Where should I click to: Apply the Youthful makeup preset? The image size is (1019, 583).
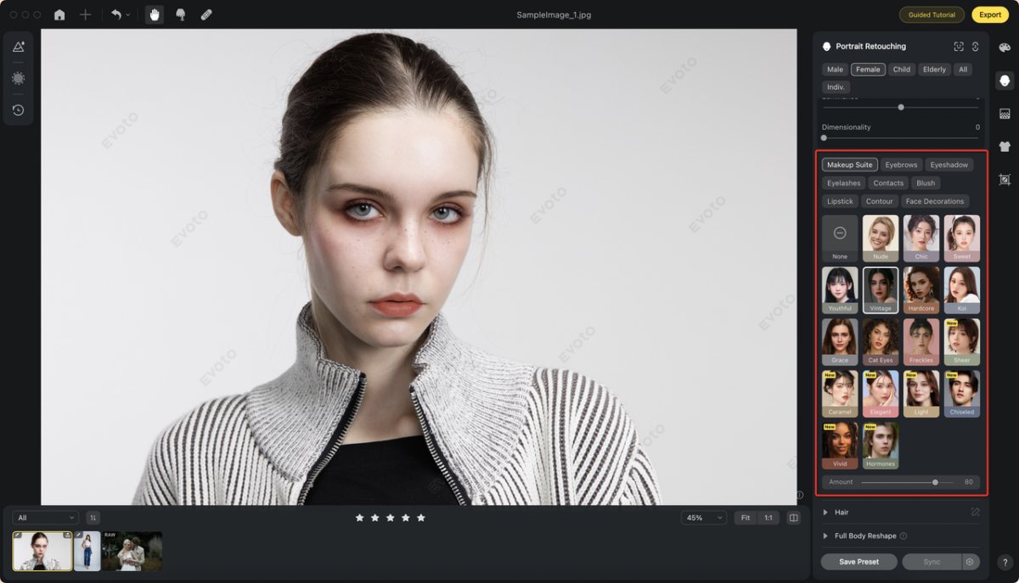(x=840, y=290)
